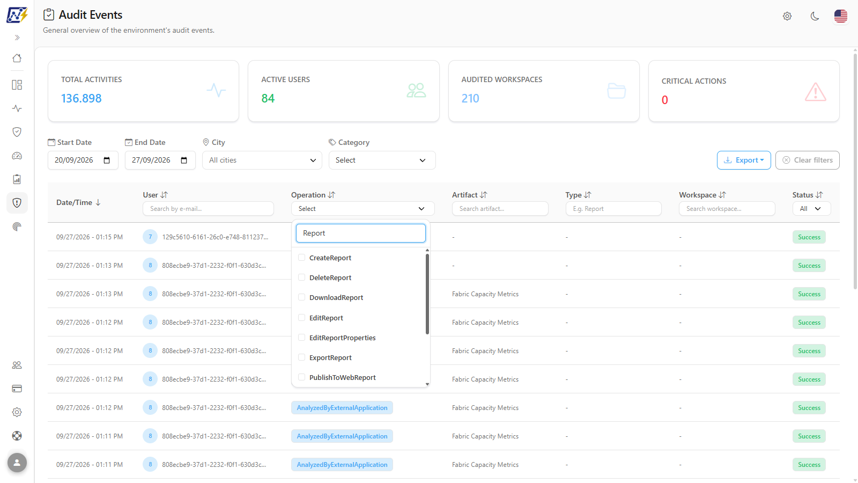Click the operation list scroll down arrow
This screenshot has height=483, width=858.
click(x=427, y=384)
